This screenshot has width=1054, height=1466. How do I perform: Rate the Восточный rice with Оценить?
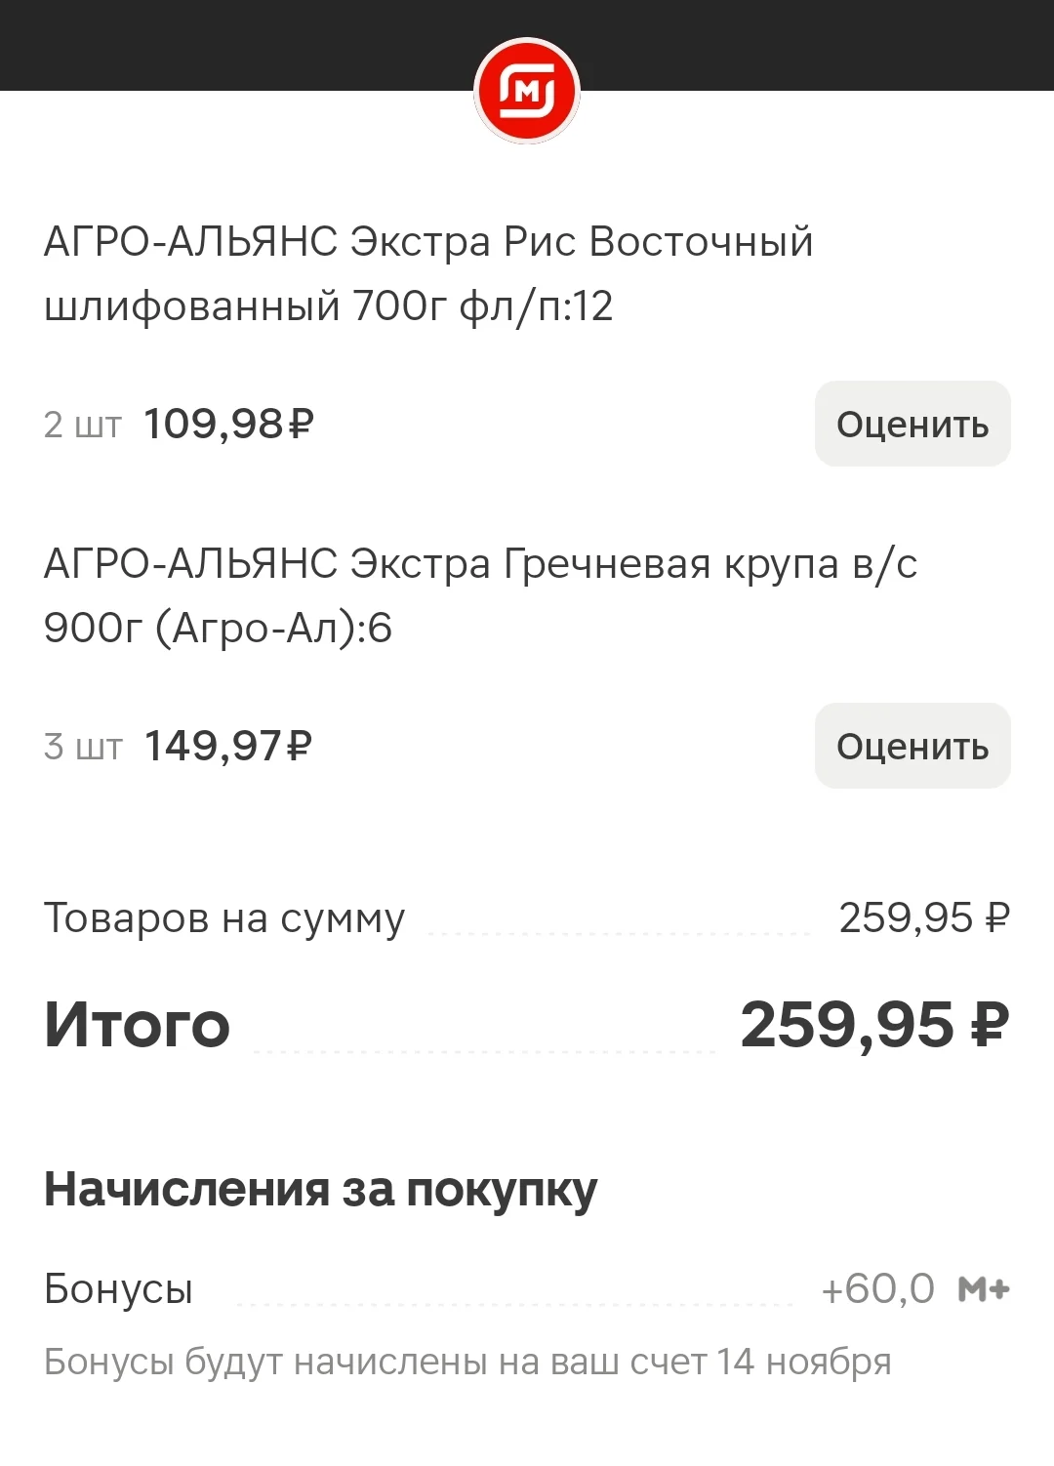tap(912, 424)
